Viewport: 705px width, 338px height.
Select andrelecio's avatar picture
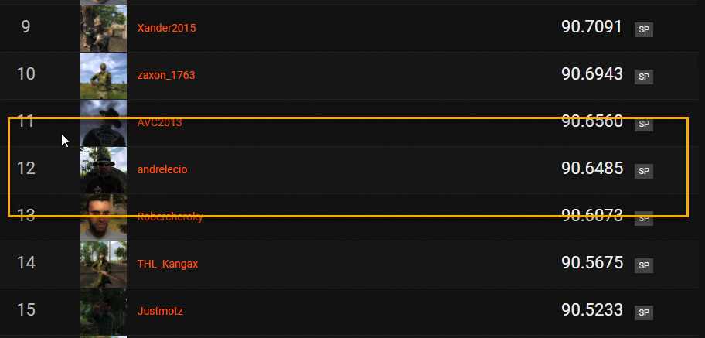click(x=104, y=170)
